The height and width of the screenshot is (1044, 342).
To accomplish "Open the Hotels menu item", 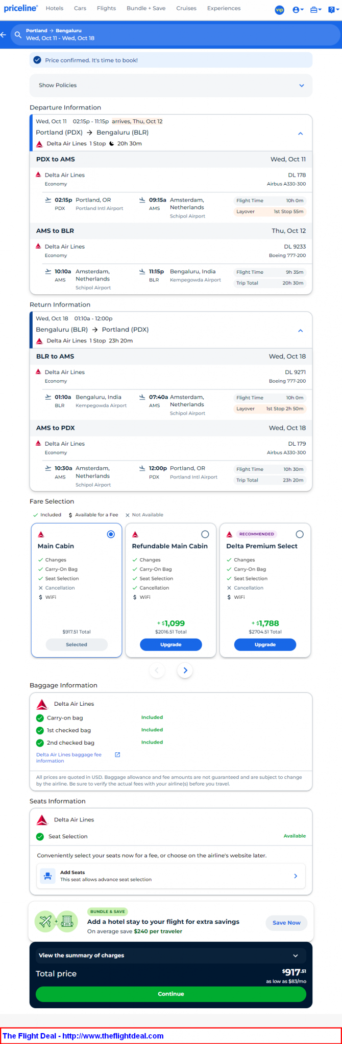I will point(55,8).
